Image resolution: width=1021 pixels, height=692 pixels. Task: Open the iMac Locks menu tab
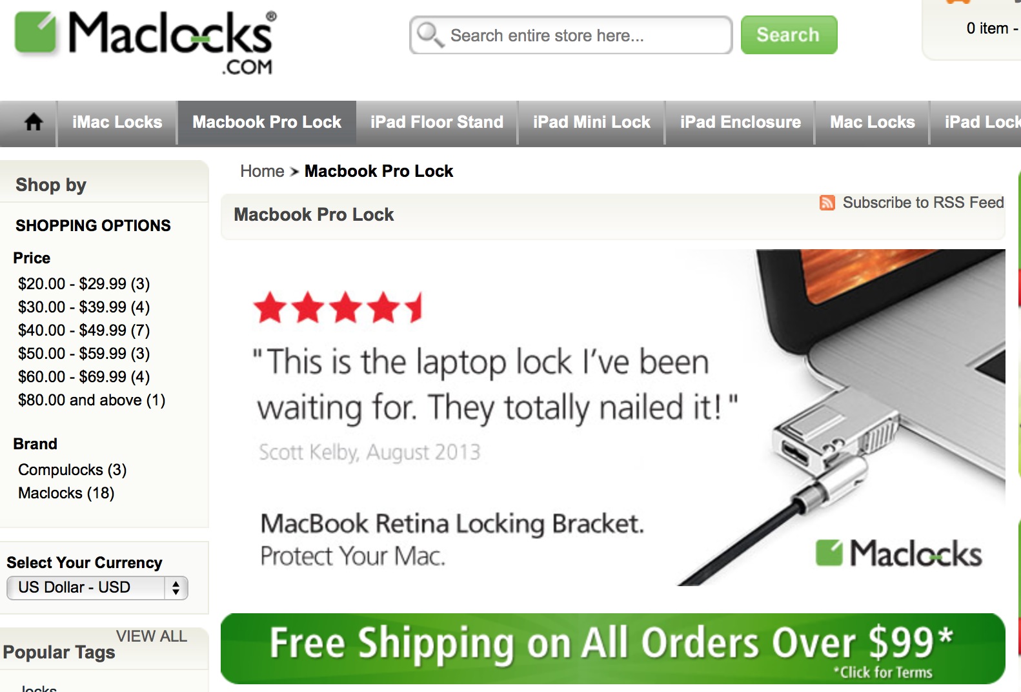117,122
